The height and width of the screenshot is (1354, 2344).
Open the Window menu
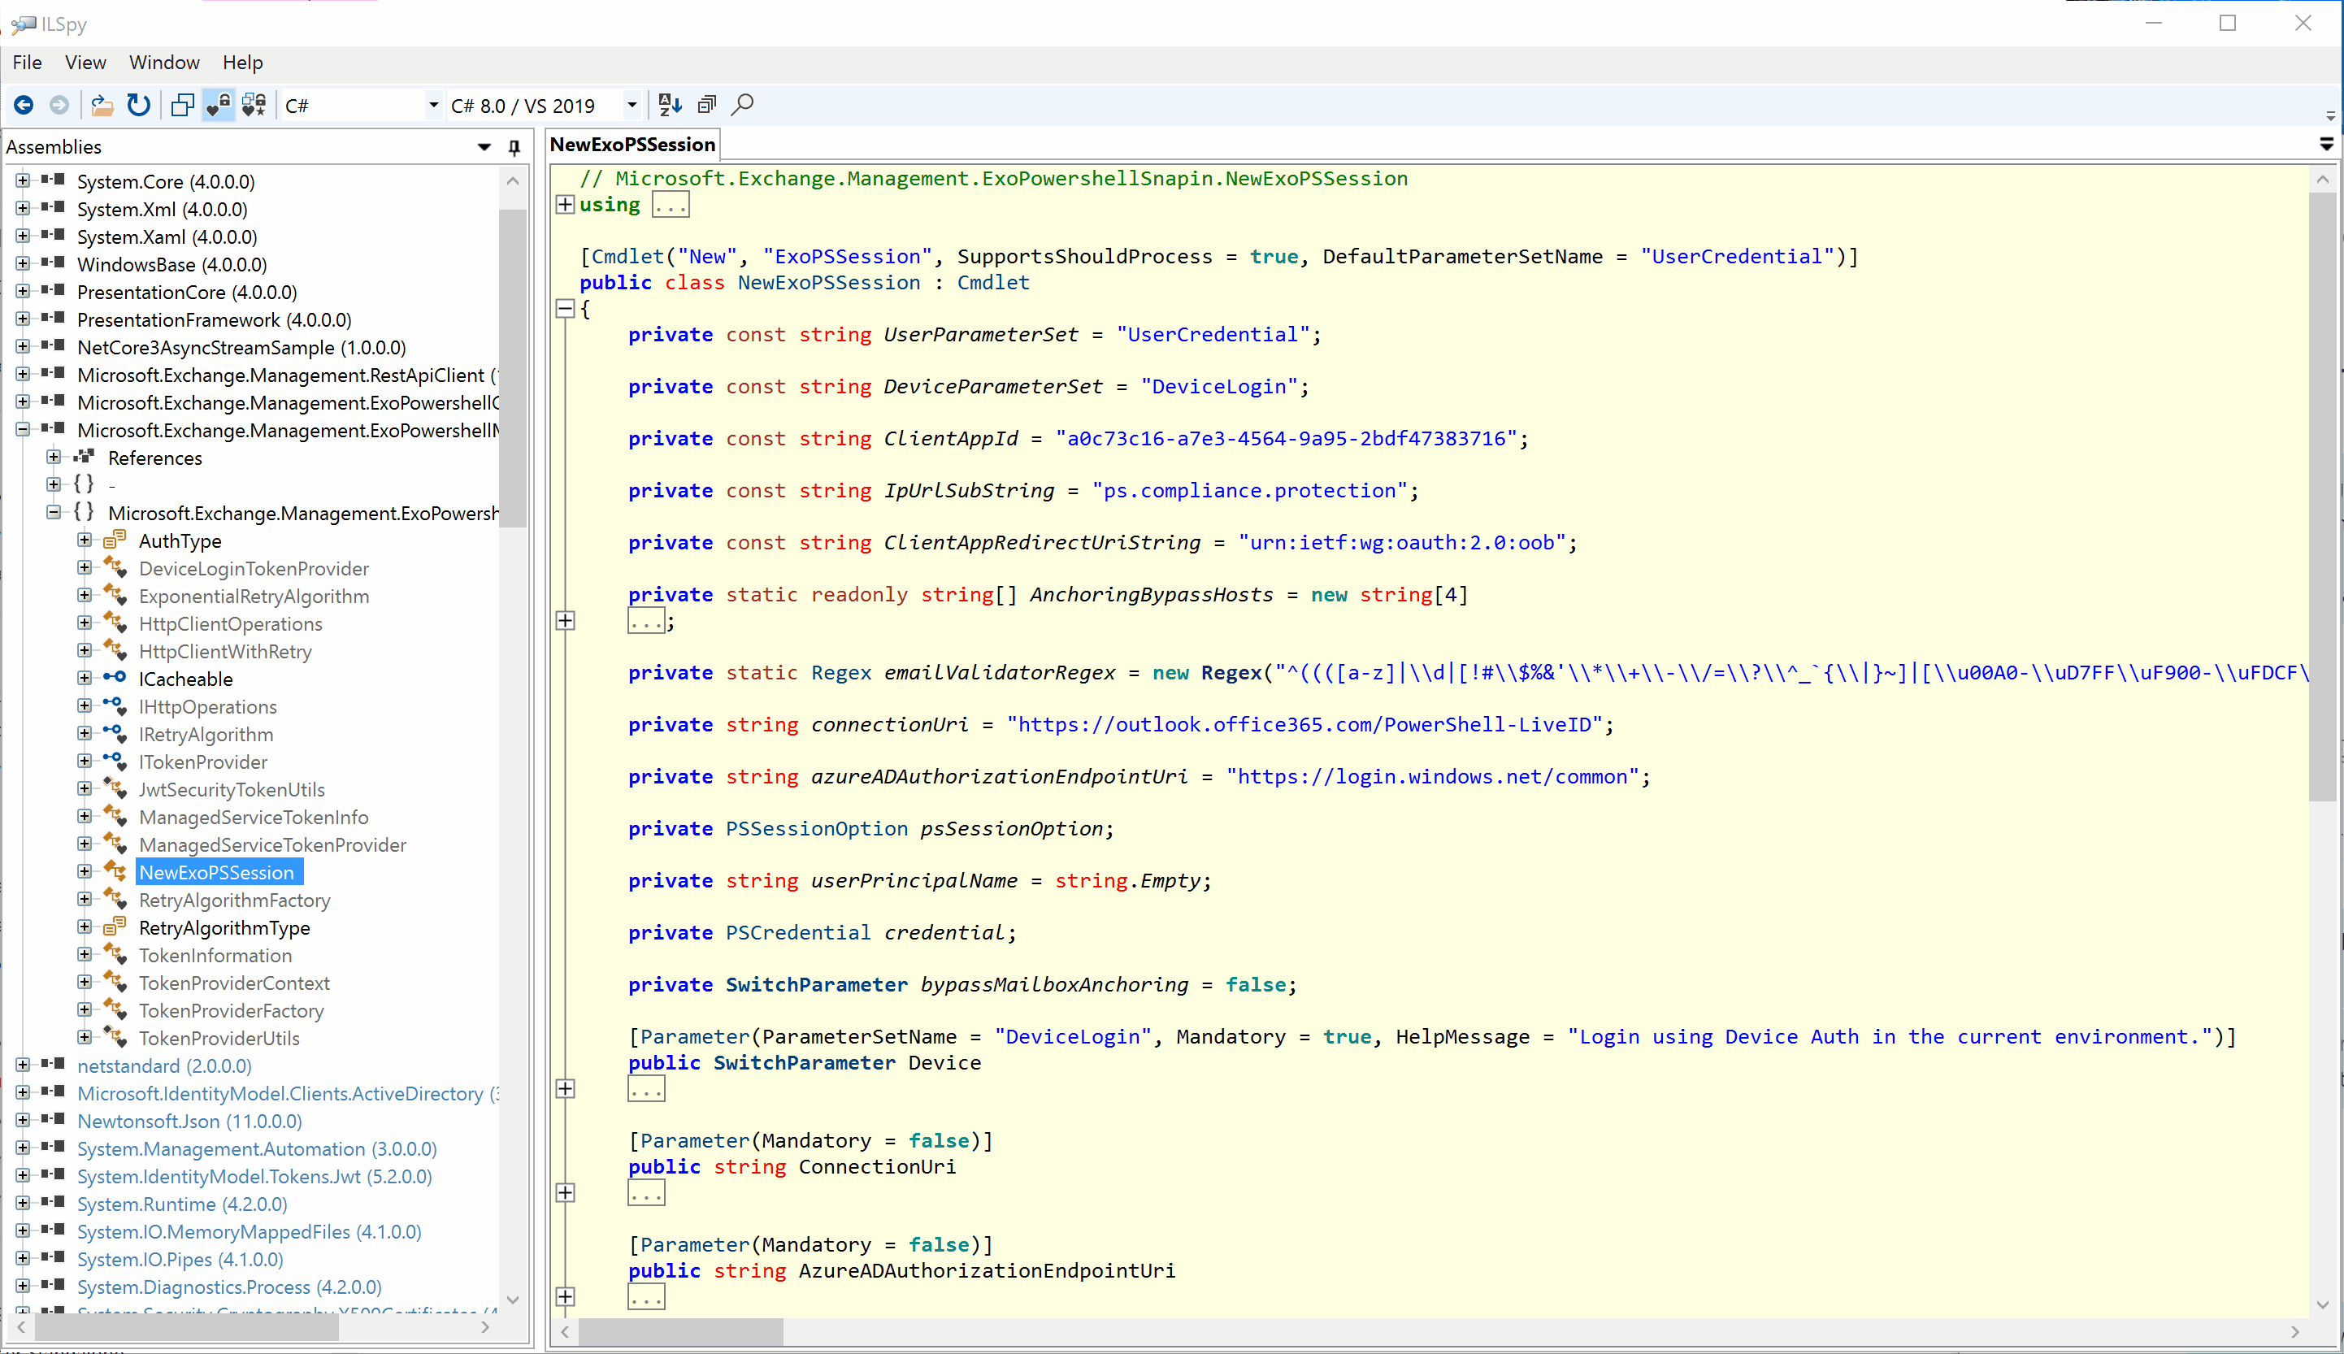tap(163, 62)
